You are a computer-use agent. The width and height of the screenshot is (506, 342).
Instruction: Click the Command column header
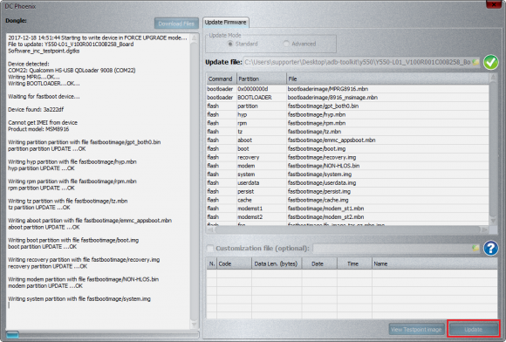221,79
